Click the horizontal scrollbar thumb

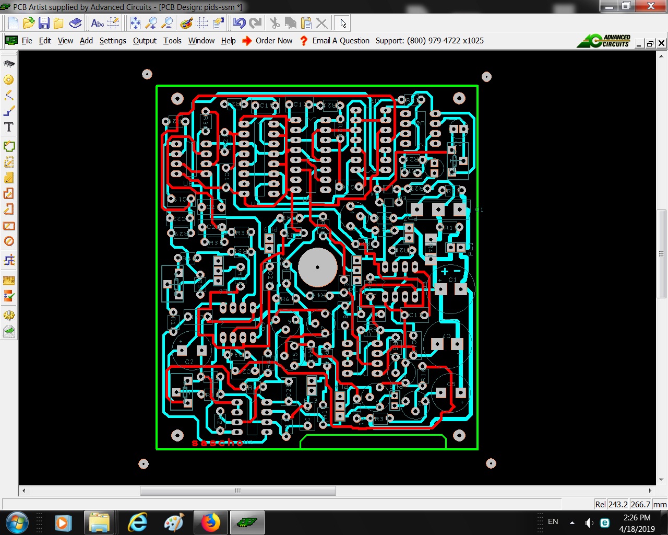pos(237,491)
